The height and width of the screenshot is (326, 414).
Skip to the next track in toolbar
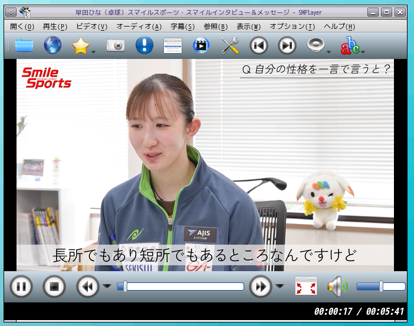[x=287, y=45]
